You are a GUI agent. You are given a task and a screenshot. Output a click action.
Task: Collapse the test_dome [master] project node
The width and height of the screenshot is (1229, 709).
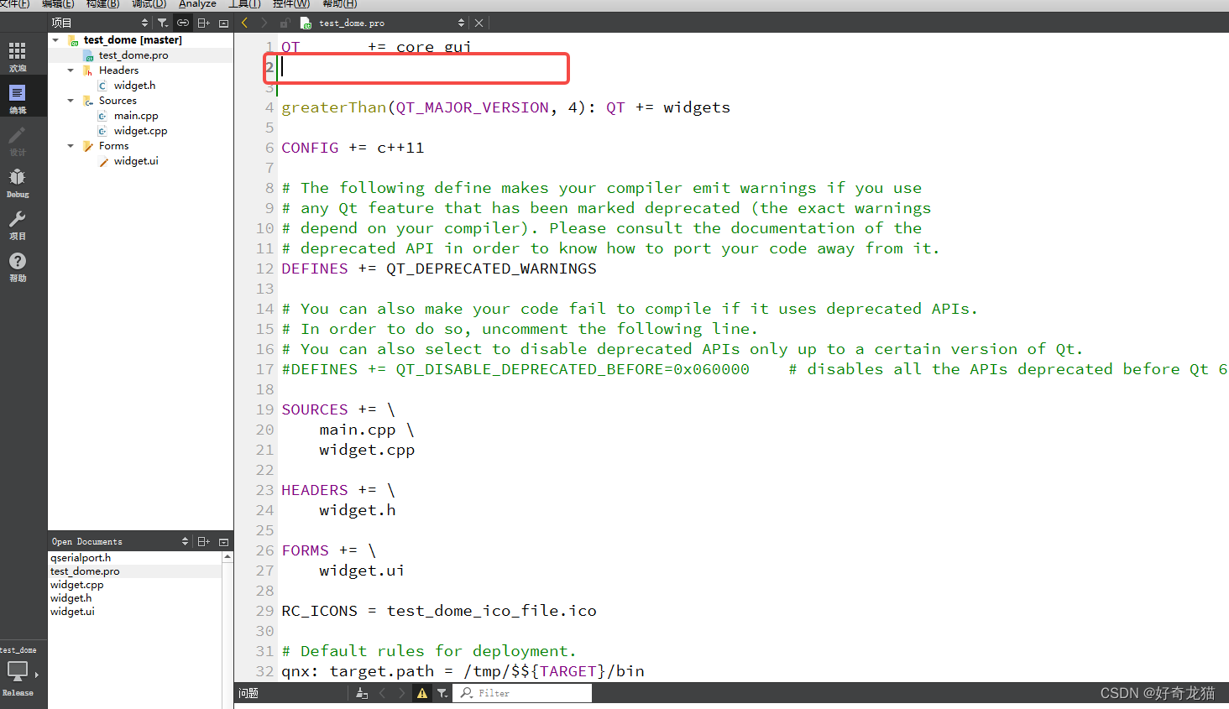click(55, 39)
